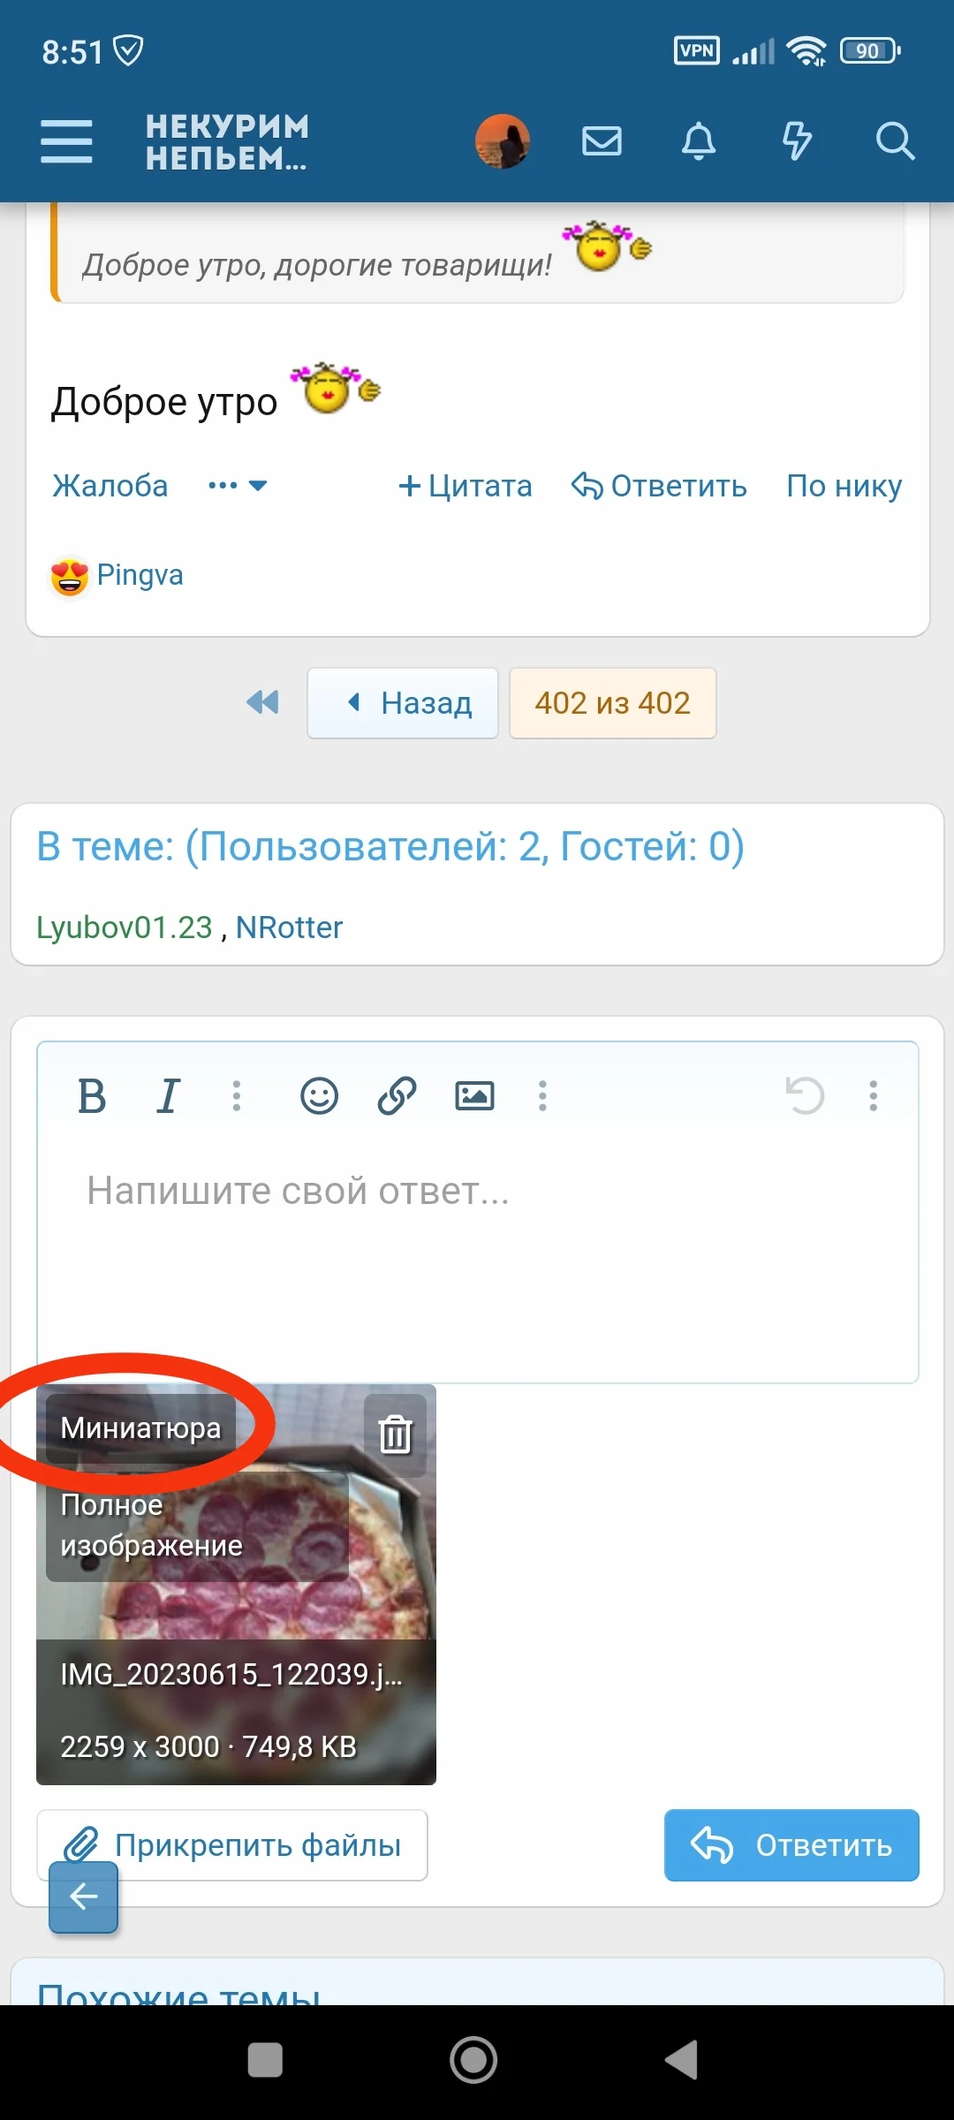Expand the post actions menu next to Жалоба
Viewport: 954px width, 2120px height.
237,486
